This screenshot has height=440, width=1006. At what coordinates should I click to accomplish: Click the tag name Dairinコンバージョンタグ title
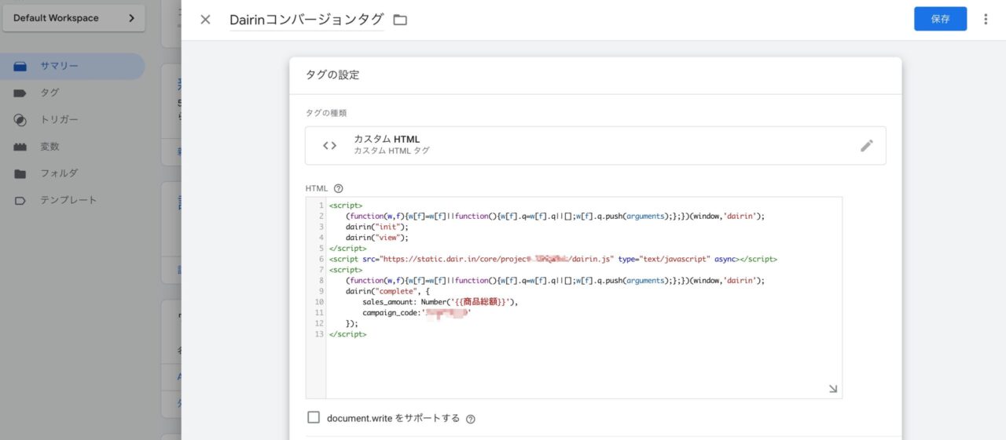tap(307, 20)
